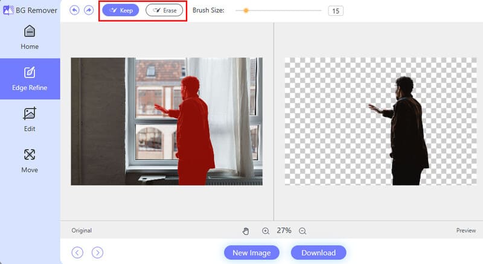This screenshot has height=264, width=483.
Task: Zoom out with the minus magnifier
Action: click(x=302, y=231)
